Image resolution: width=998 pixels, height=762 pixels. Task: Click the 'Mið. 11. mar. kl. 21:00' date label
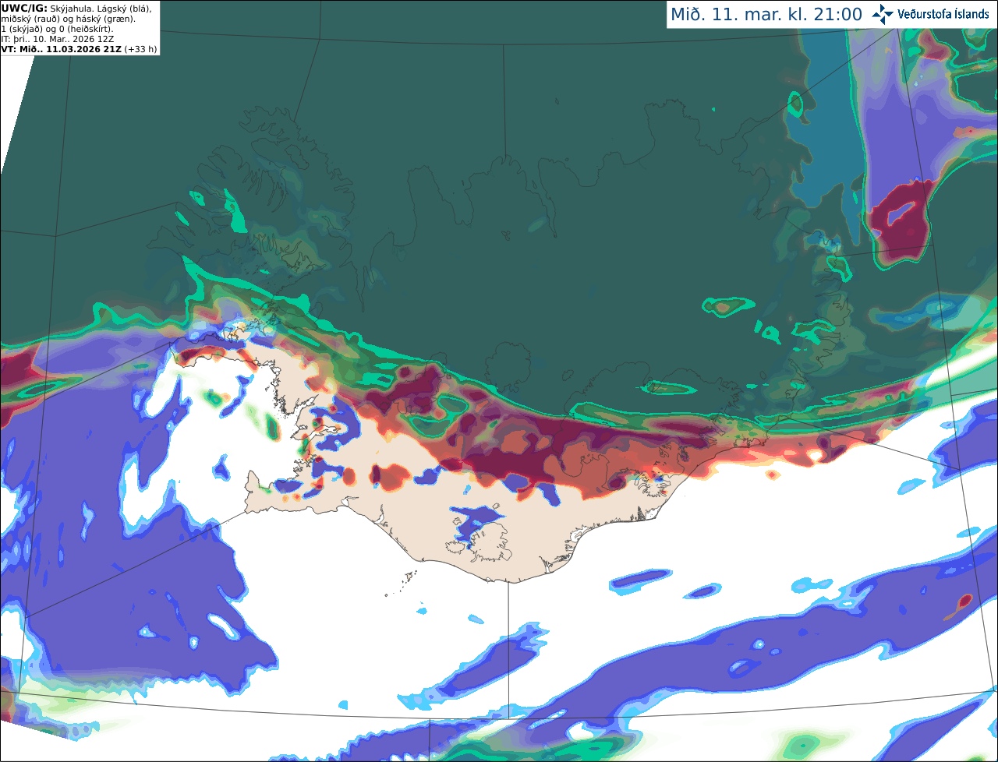coord(766,14)
